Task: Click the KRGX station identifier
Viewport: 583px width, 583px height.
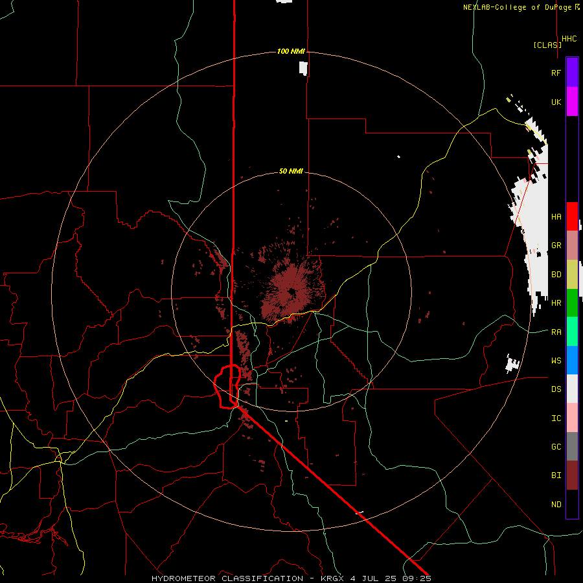Action: (333, 578)
